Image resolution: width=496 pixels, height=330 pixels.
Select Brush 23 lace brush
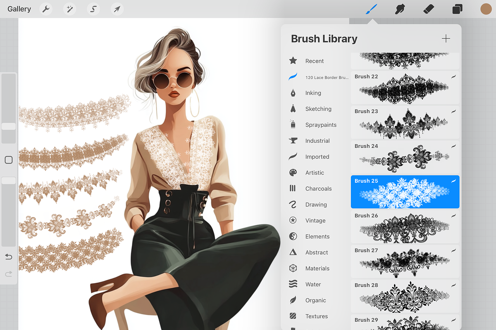[x=405, y=122]
